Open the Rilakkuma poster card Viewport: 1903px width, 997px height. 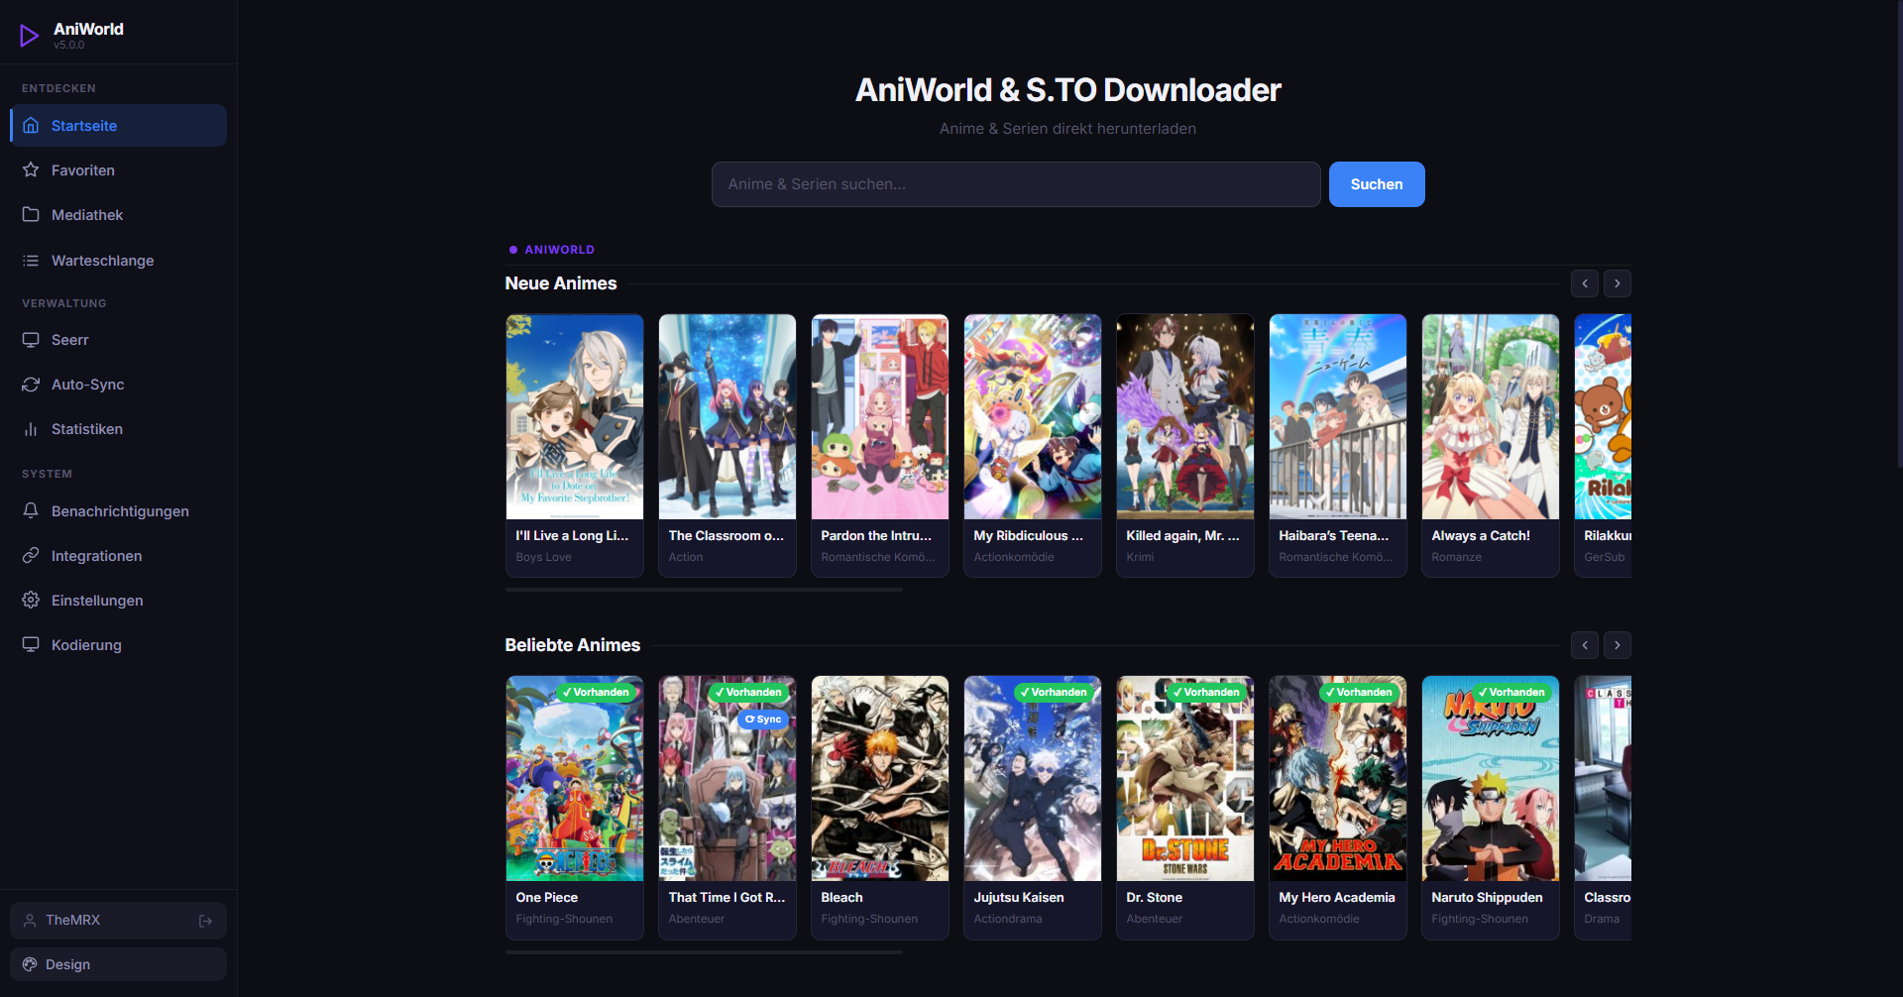[1603, 417]
